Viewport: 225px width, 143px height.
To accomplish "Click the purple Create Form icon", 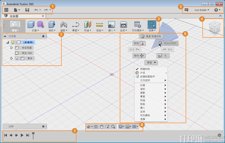I will point(40,24).
